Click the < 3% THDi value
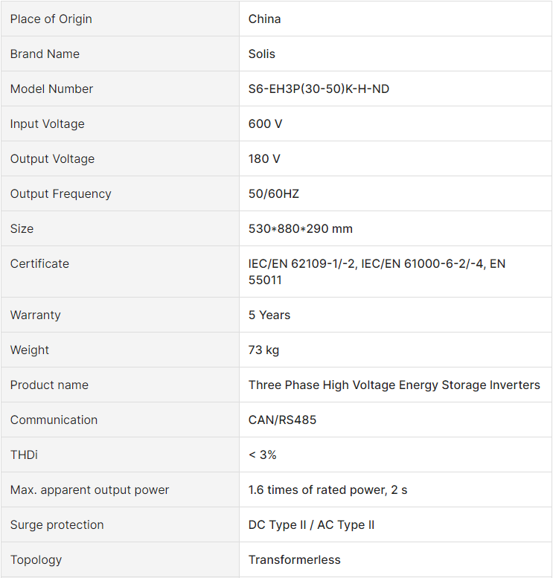Screen dimensions: 553x578 pyautogui.click(x=262, y=455)
